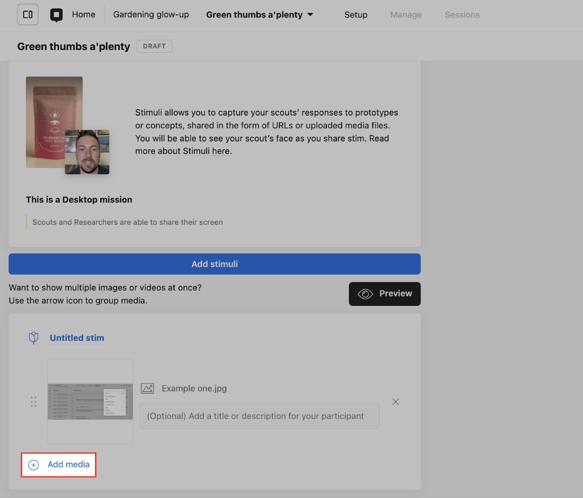Go to Home

[83, 15]
